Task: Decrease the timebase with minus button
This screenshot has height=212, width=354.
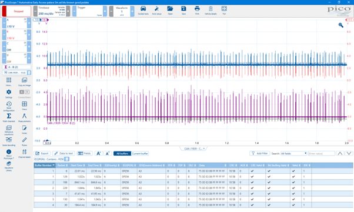Action: click(35, 11)
